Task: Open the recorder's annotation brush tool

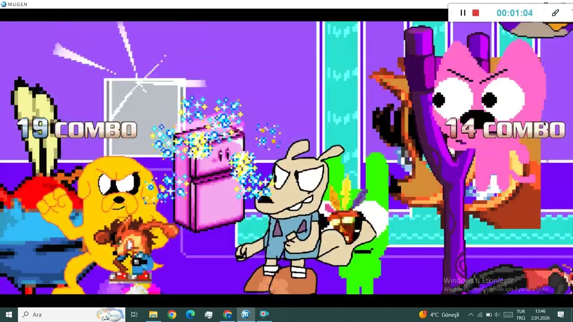Action: (x=555, y=13)
